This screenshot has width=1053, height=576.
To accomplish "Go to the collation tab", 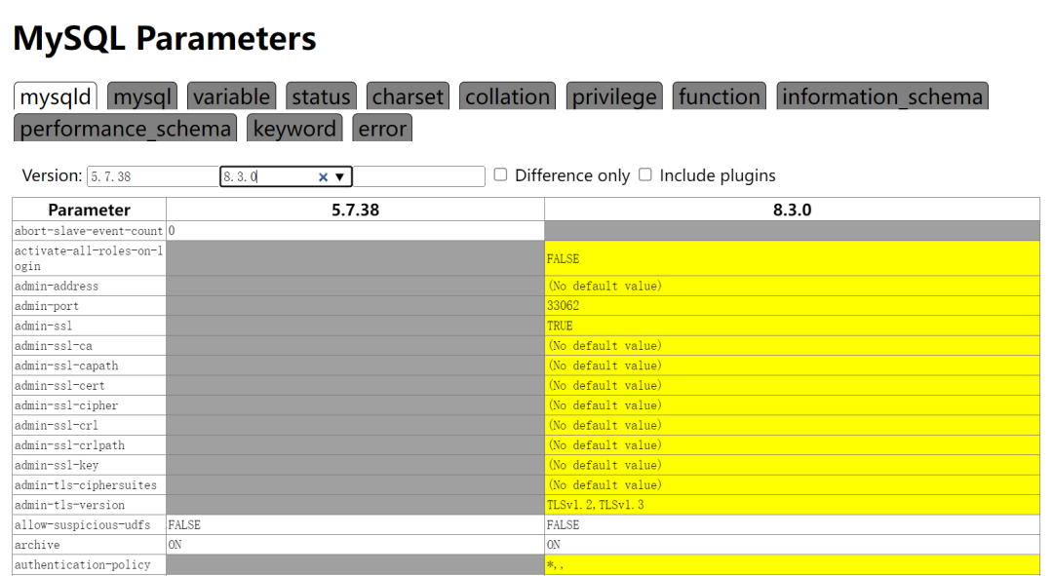I will 508,96.
